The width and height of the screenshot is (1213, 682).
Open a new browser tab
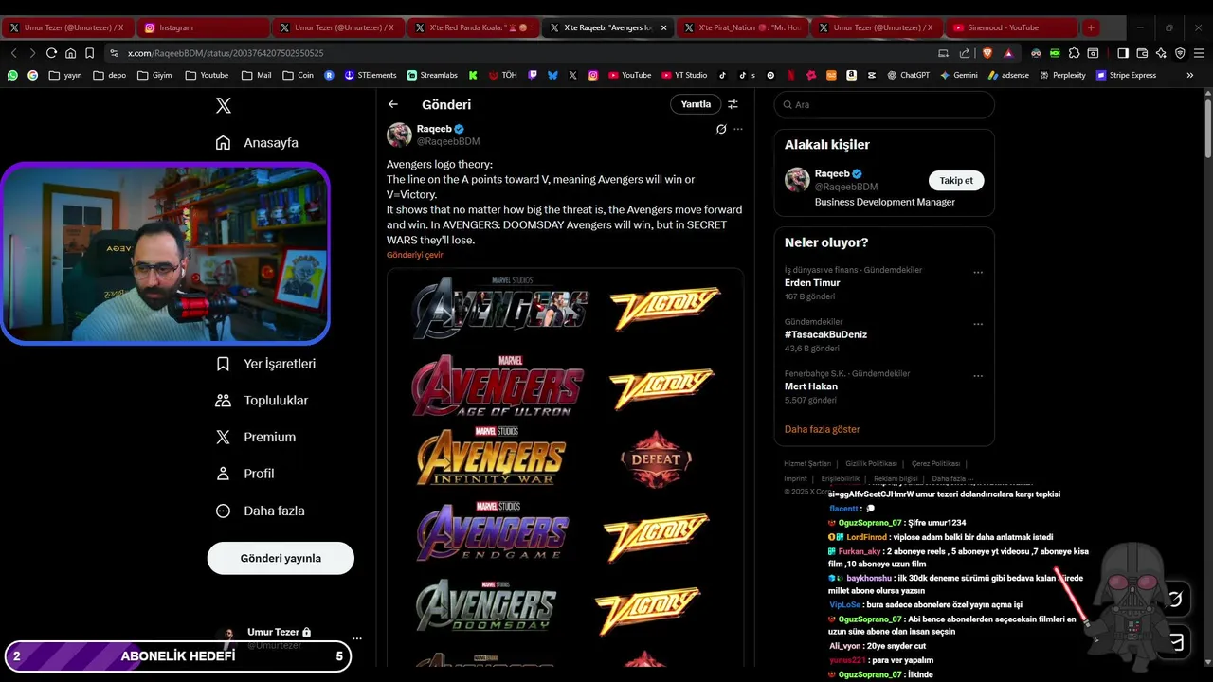(1091, 27)
